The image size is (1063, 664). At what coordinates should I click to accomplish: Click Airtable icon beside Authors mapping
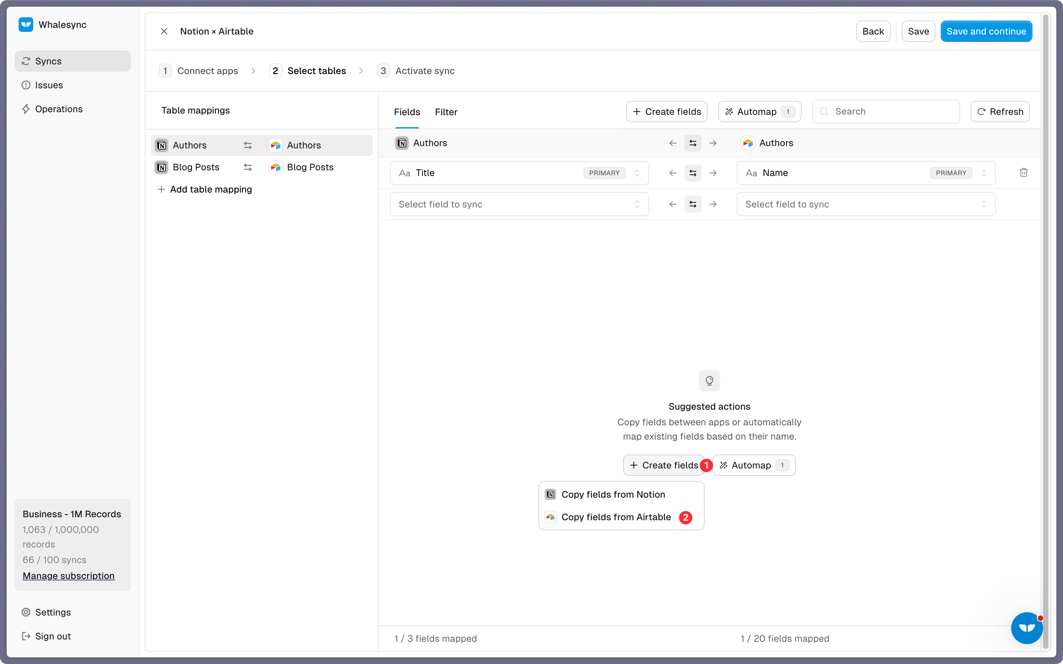tap(275, 145)
